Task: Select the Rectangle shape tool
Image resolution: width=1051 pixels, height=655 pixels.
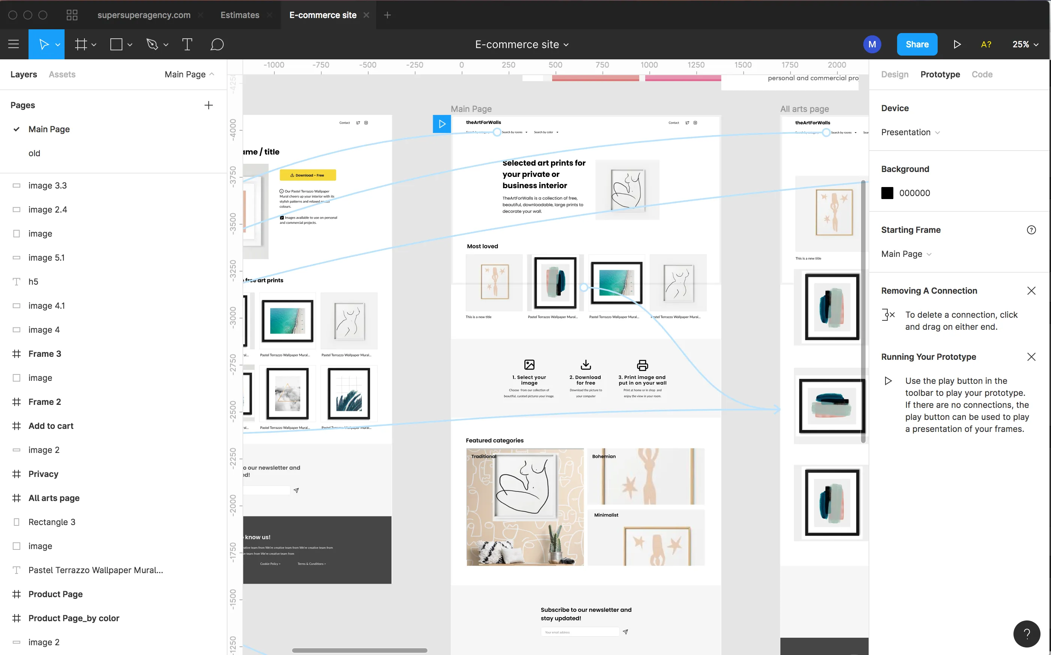Action: pos(116,44)
